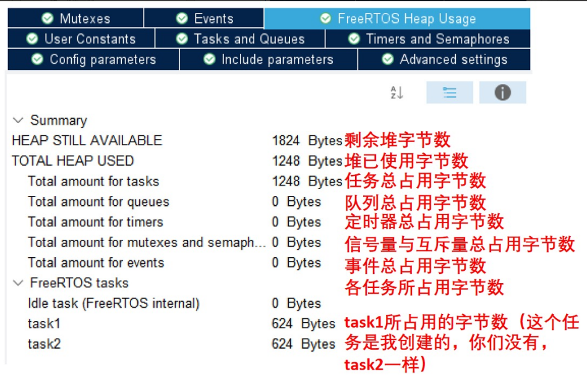The height and width of the screenshot is (382, 587).
Task: Collapse the FreeRTOS tasks section chevron
Action: coord(18,283)
